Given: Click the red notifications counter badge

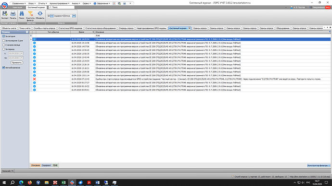Looking at the screenshot, I should click(x=328, y=7).
